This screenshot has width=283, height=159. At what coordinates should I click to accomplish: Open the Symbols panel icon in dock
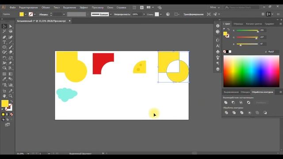[x=218, y=52]
